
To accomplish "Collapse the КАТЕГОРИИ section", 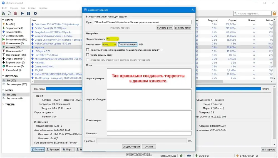I will [x=3, y=76].
